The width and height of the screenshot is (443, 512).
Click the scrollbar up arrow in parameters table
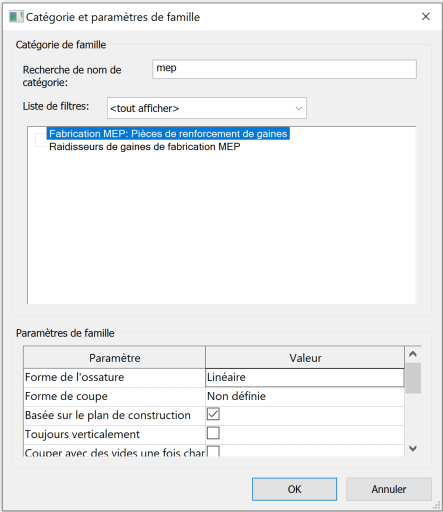click(413, 353)
